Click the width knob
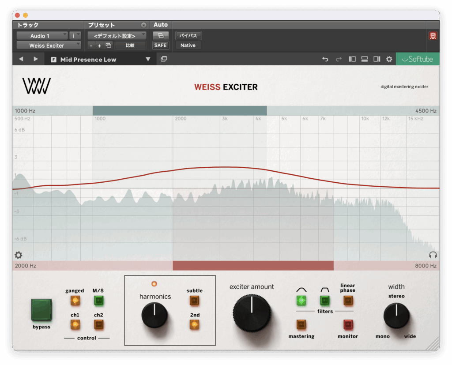 [x=396, y=316]
